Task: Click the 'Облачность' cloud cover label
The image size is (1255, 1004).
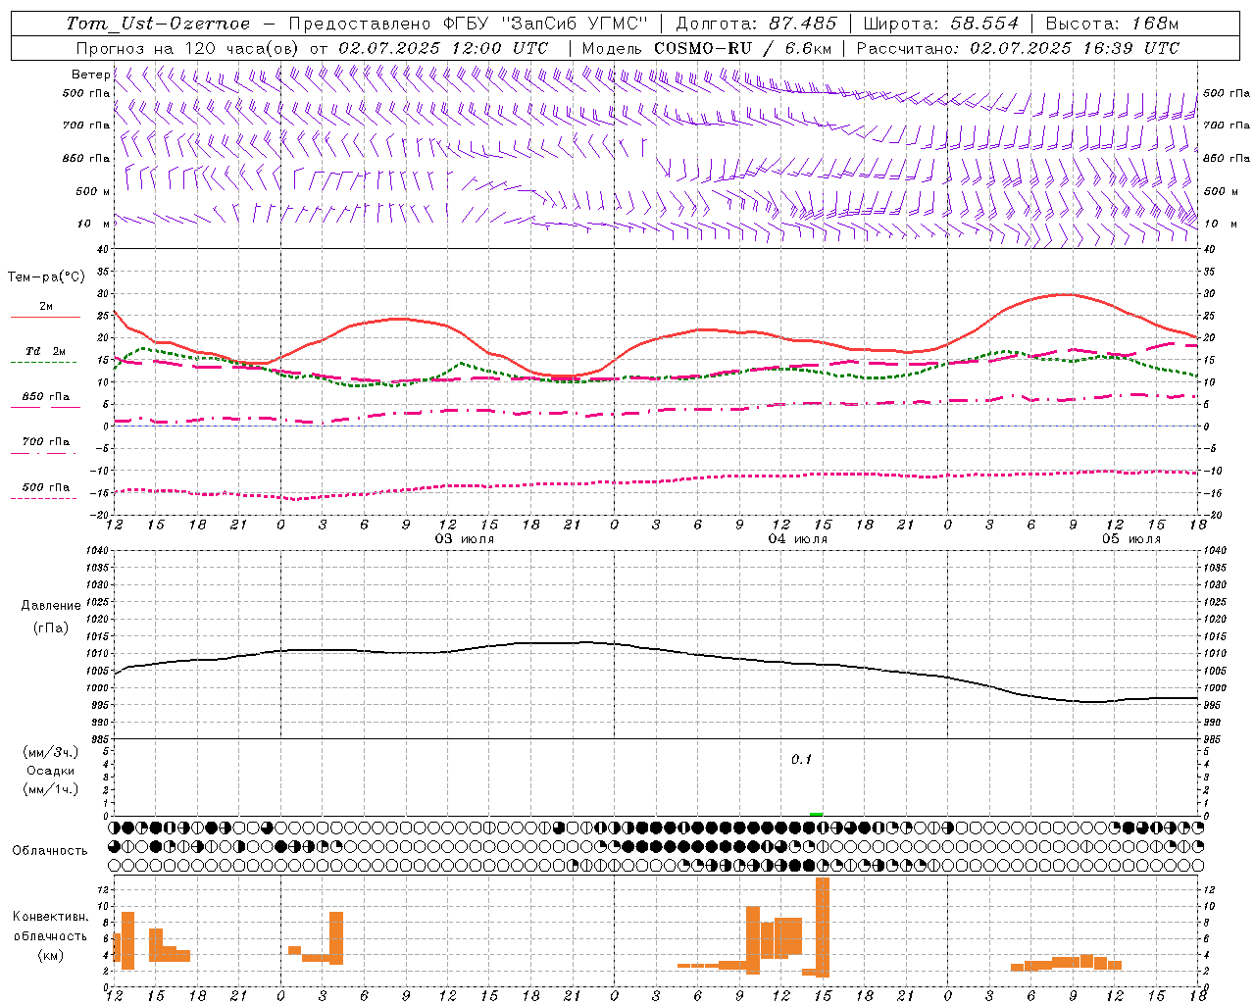Action: point(49,850)
